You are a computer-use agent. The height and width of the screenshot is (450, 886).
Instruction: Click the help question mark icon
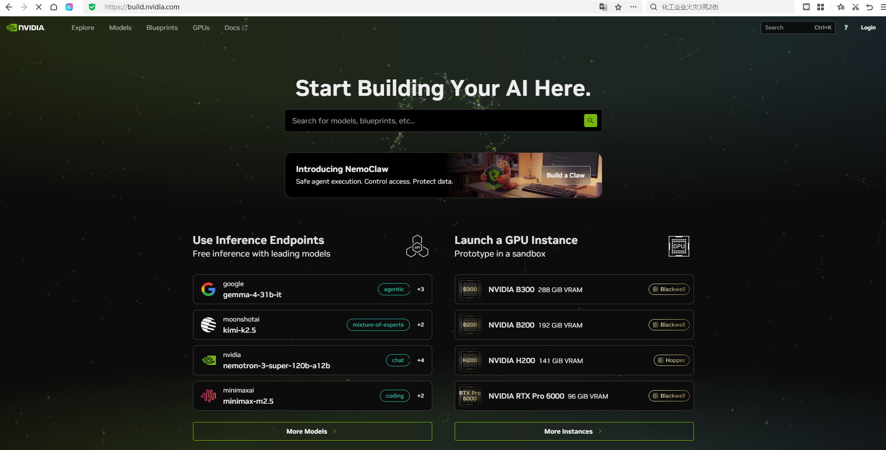[x=846, y=28]
